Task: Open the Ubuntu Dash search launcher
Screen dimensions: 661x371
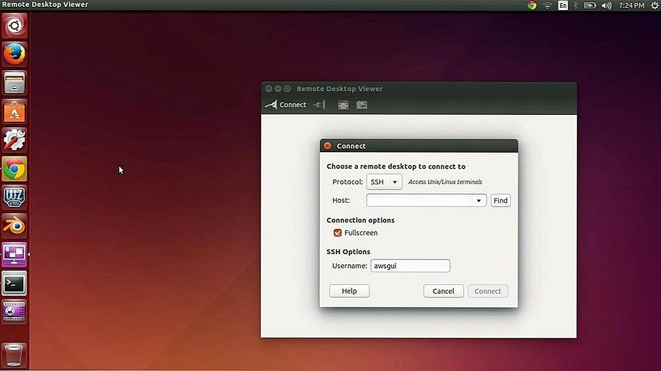Action: pos(15,25)
